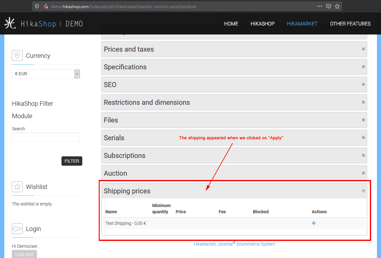Click the Pocket save icon in address bar
The image size is (381, 258).
(329, 6)
